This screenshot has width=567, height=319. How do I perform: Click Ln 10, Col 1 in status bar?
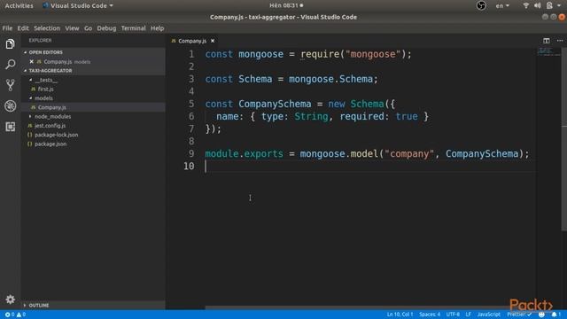[x=400, y=315]
